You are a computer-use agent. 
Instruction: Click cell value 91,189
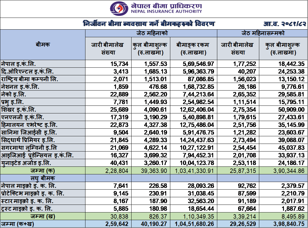[x=247, y=201]
